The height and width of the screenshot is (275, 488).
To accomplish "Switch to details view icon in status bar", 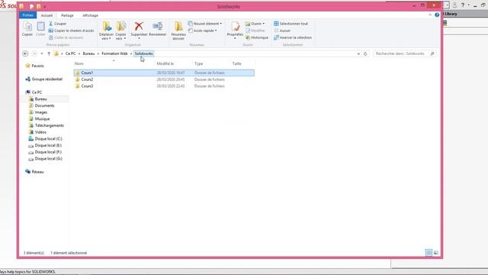I will (429, 253).
